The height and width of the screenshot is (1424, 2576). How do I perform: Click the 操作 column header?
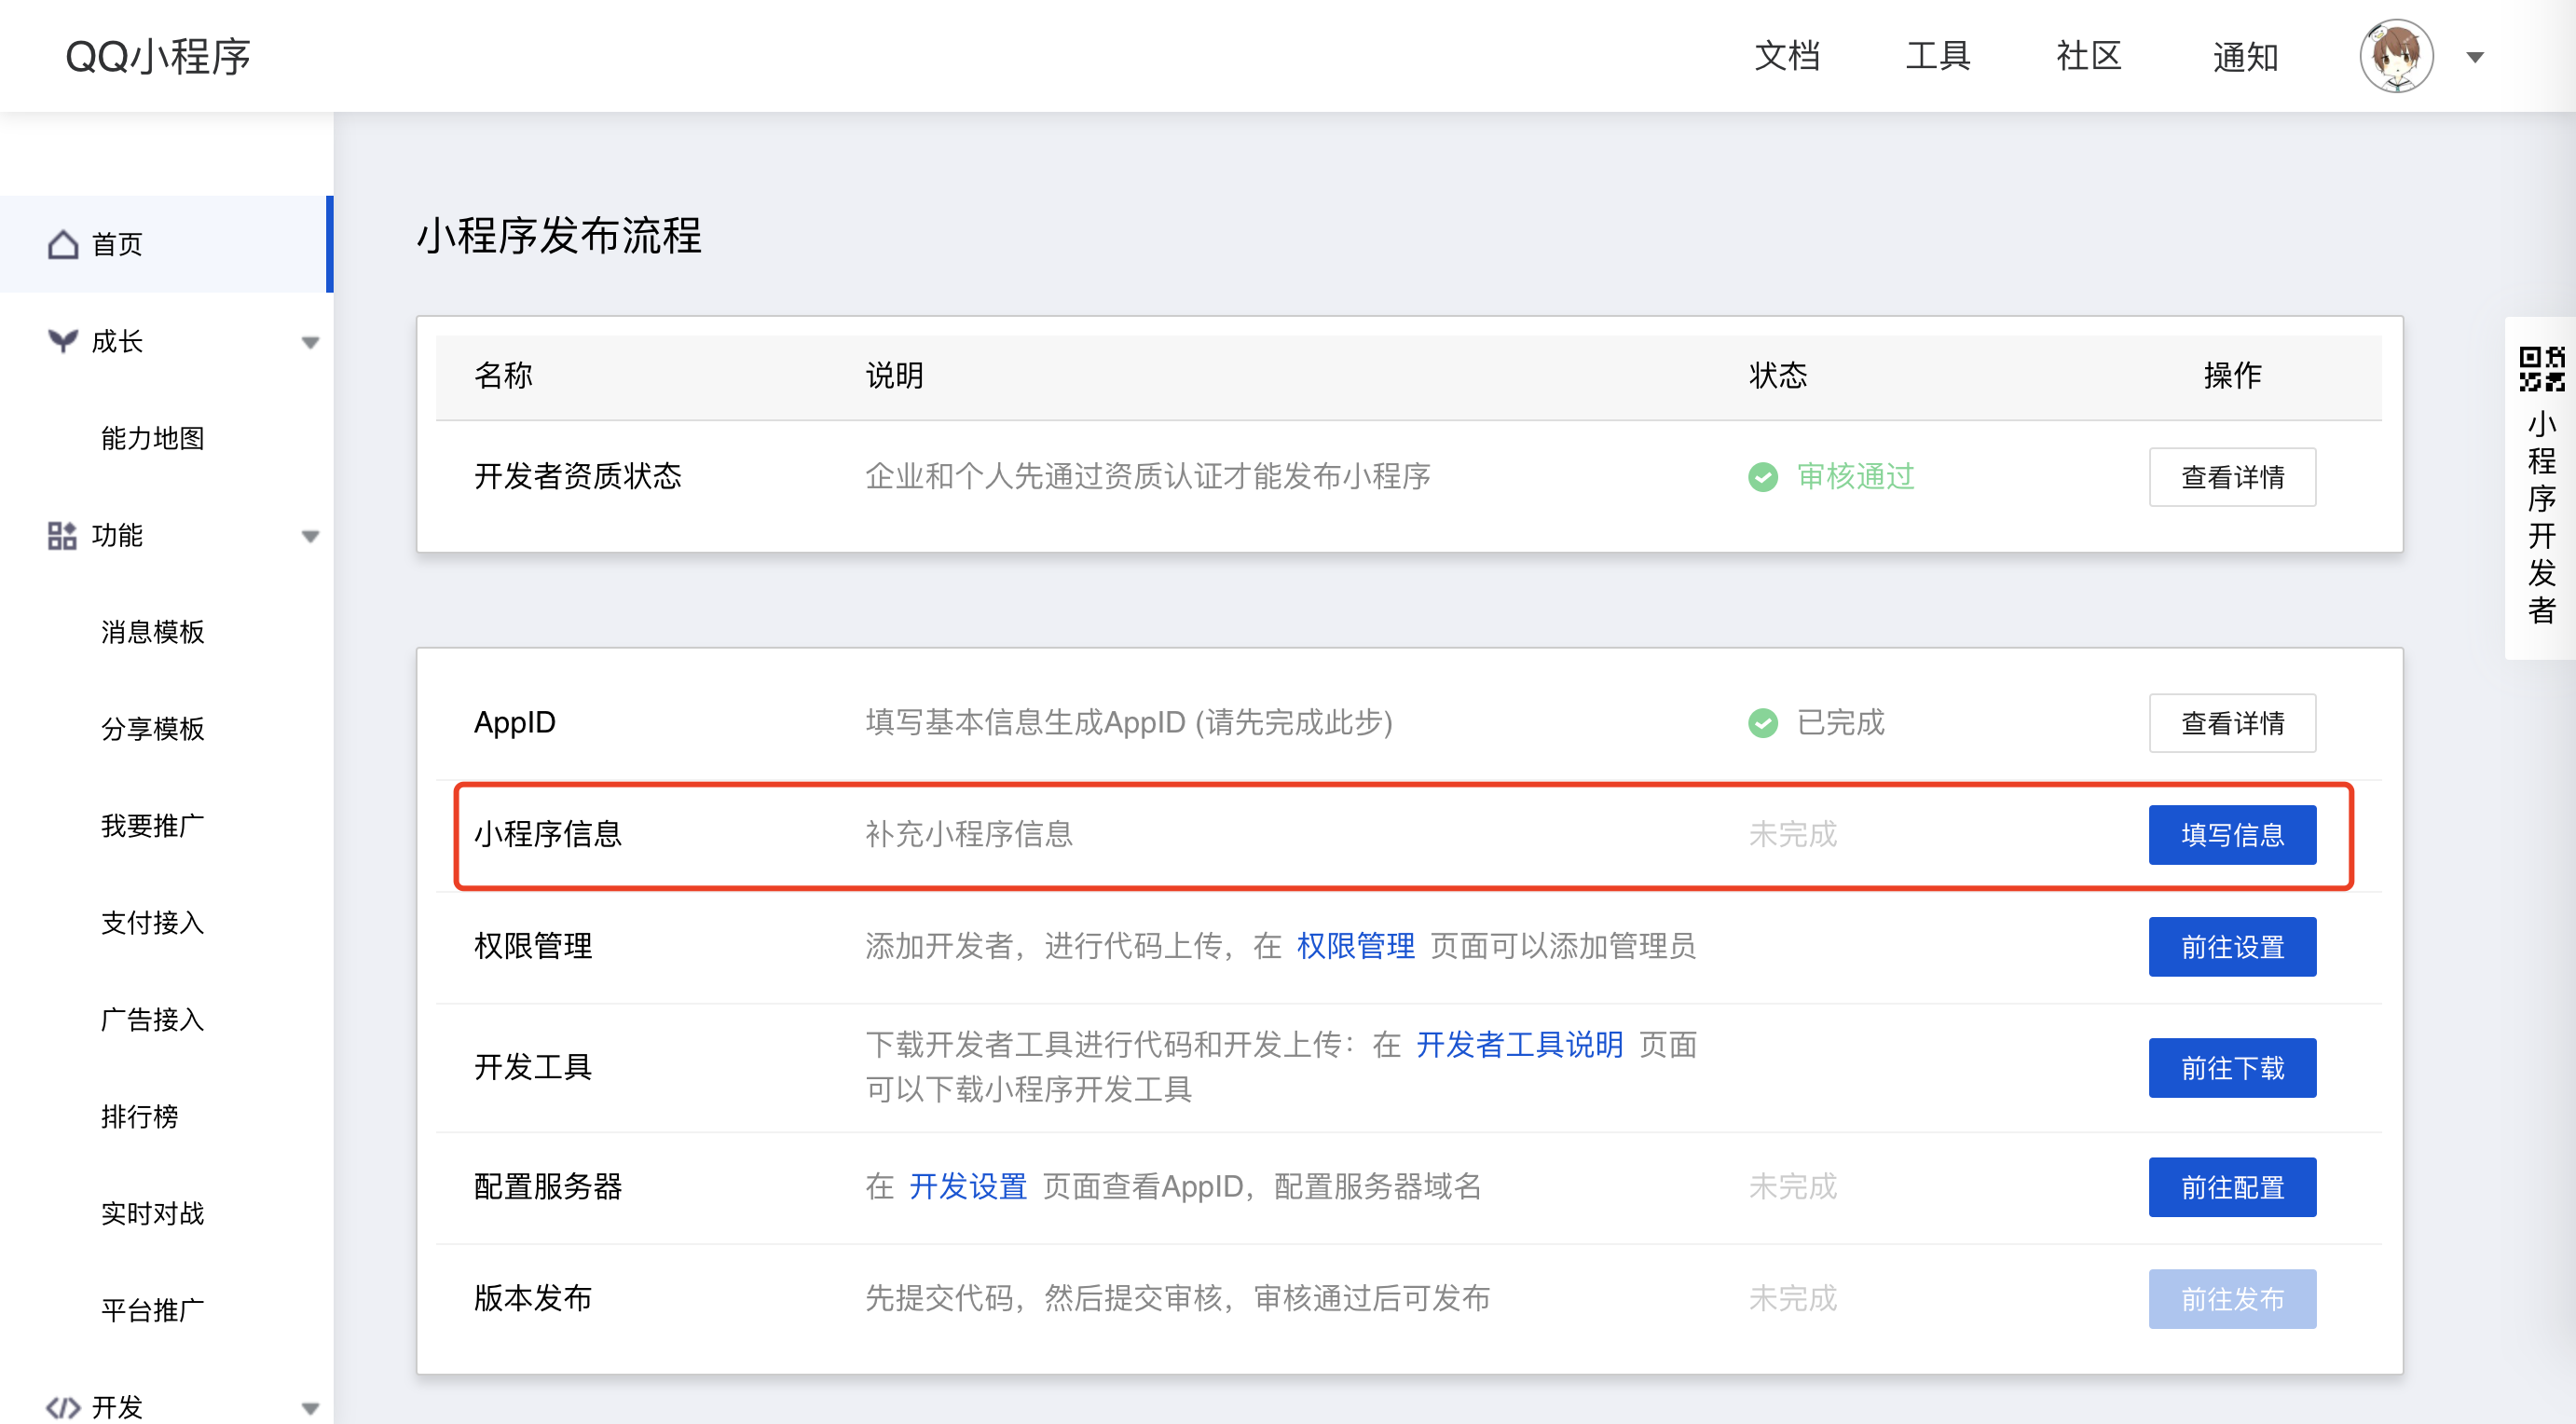(2232, 376)
